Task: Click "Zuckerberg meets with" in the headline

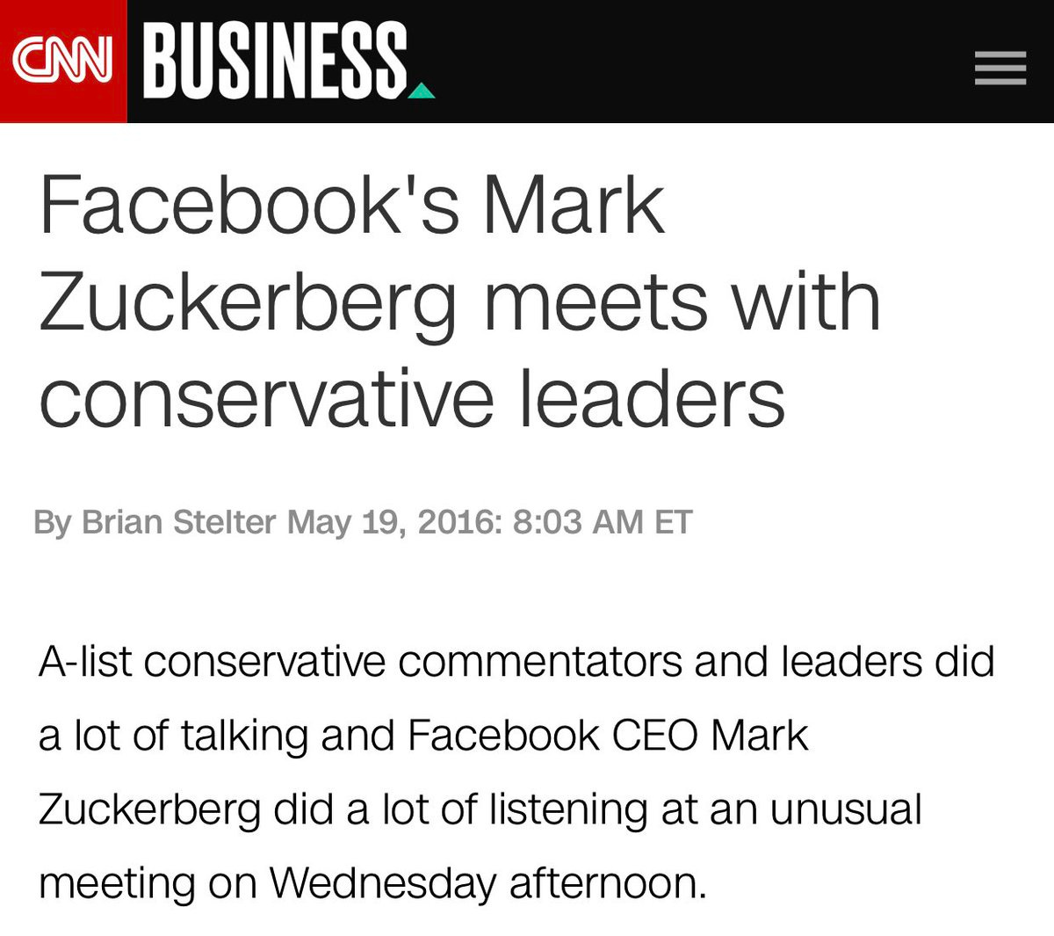Action: click(x=458, y=303)
